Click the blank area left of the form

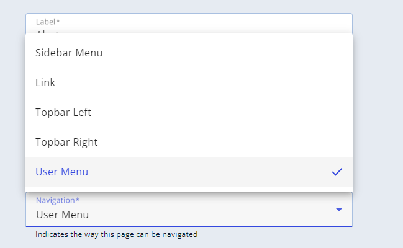[x=12, y=124]
